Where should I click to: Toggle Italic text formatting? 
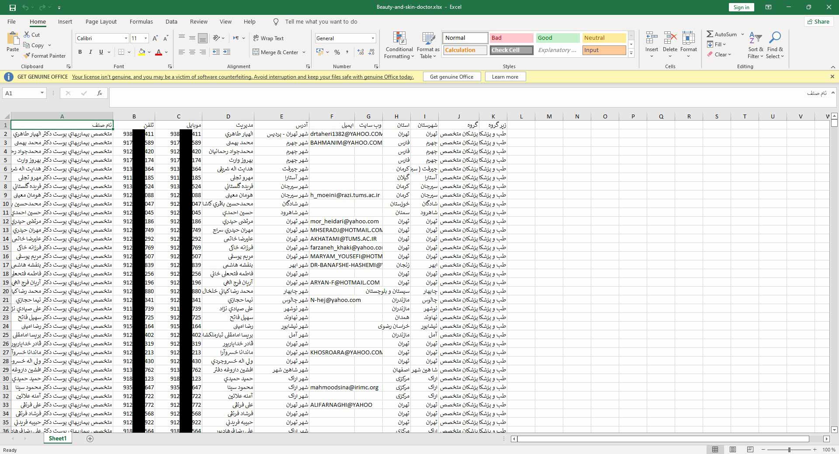pyautogui.click(x=90, y=52)
